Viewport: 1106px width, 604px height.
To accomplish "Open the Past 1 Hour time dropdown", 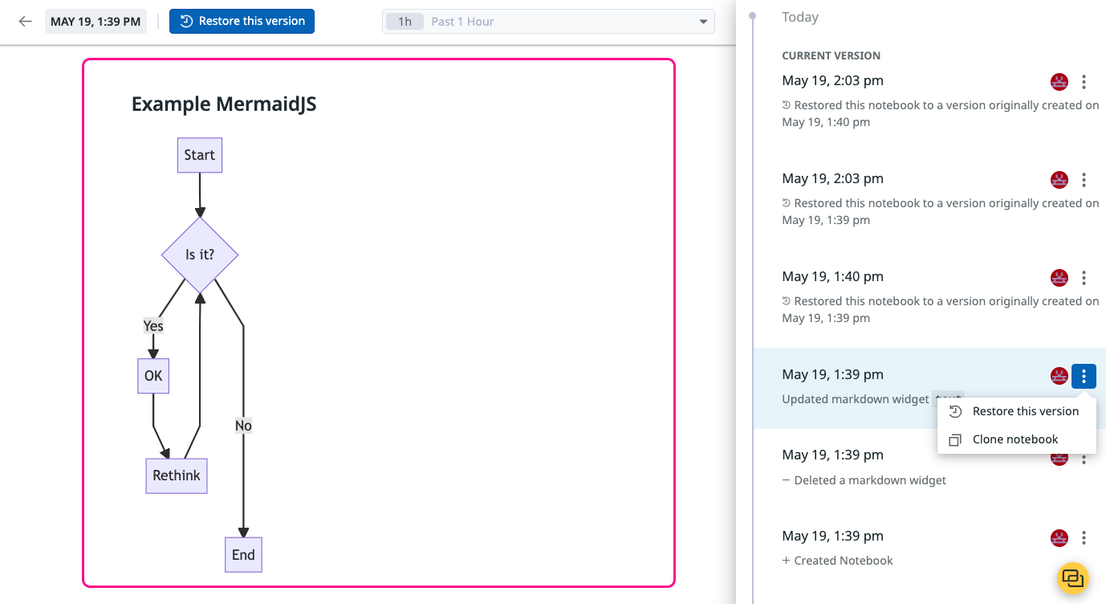I will pos(548,22).
